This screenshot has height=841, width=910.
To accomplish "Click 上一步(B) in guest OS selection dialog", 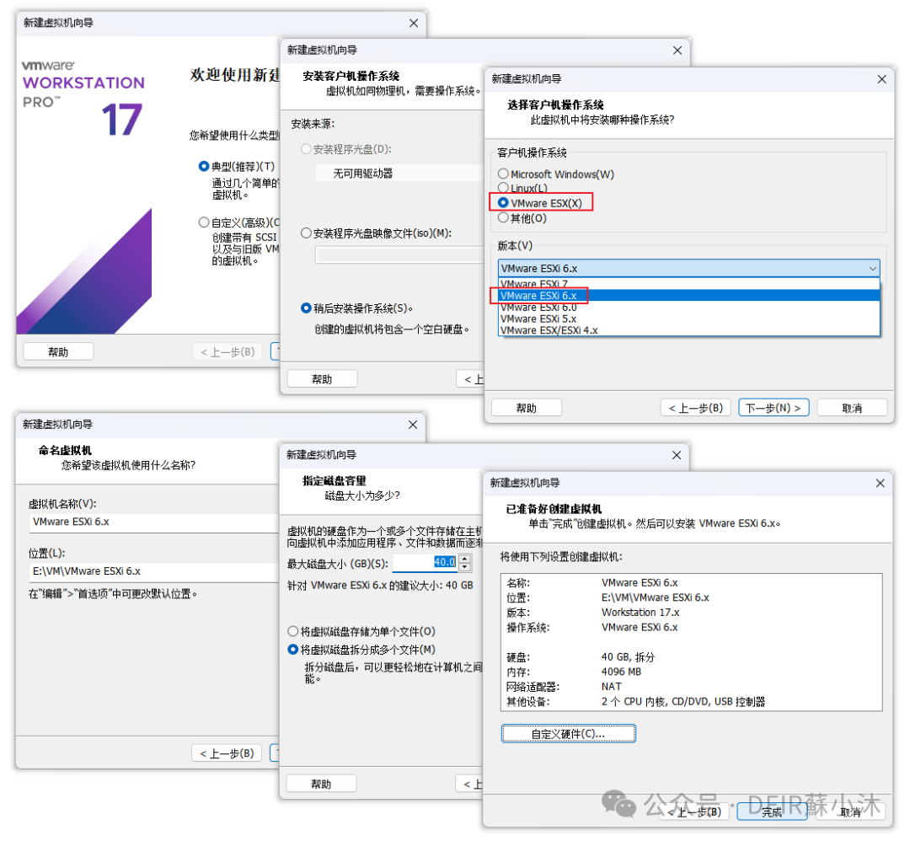I will 696,408.
